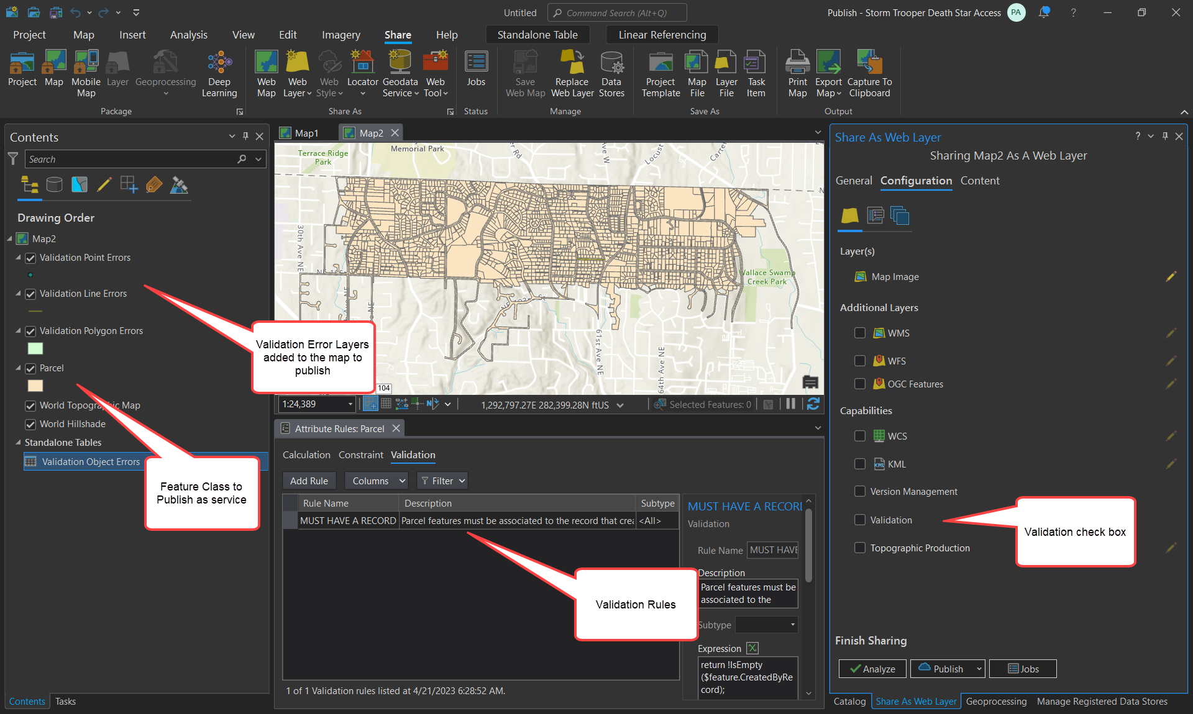Collapse the Validation Line Errors layer

(18, 294)
